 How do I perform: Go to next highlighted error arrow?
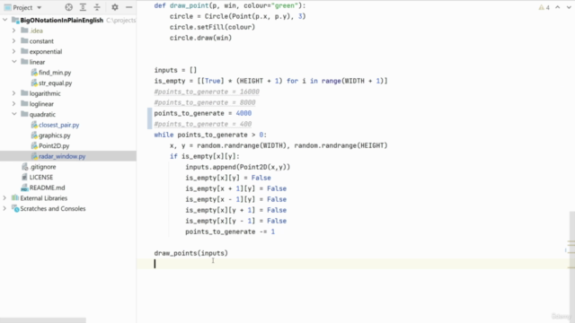pos(569,7)
